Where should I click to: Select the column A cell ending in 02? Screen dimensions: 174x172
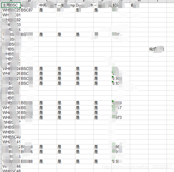pos(11,20)
